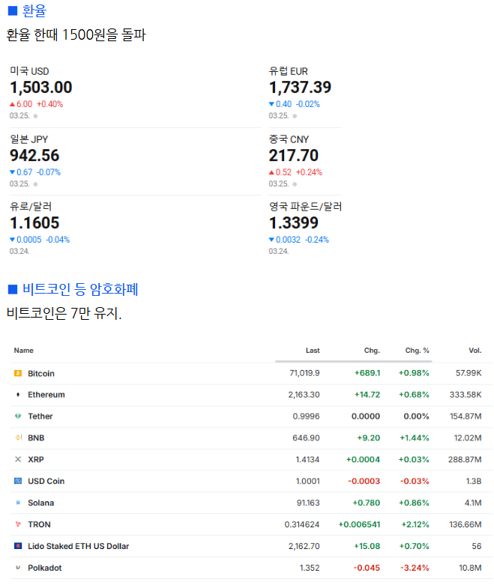Click the Tether logo icon

tap(18, 416)
